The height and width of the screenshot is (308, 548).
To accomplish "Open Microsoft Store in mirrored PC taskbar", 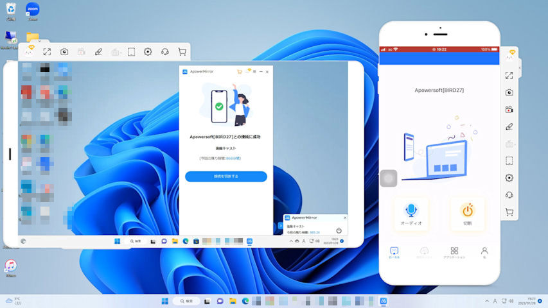I will [196, 241].
